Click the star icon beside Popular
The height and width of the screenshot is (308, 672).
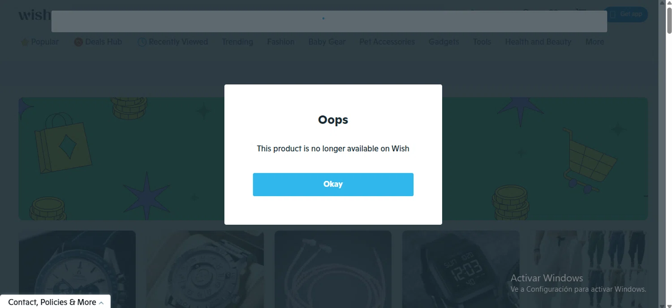pyautogui.click(x=25, y=42)
